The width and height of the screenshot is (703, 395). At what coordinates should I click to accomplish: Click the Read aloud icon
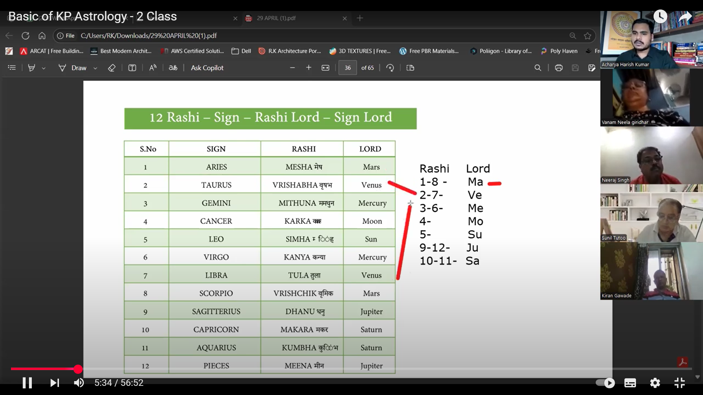[x=153, y=68]
